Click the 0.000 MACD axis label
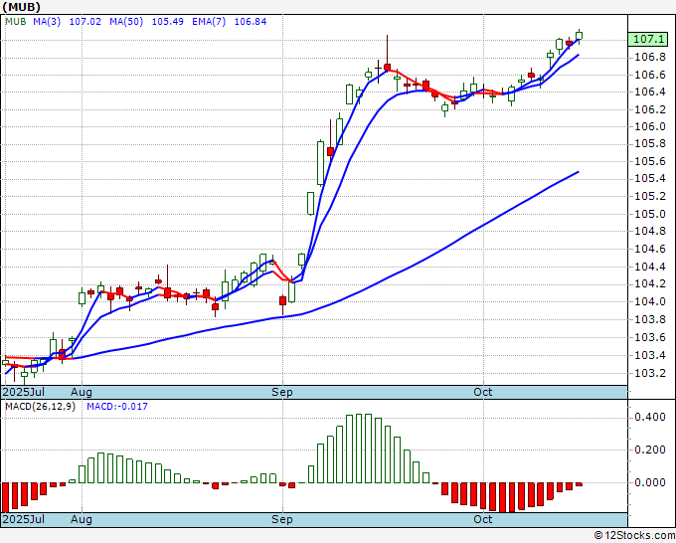The height and width of the screenshot is (543, 676). tap(650, 482)
